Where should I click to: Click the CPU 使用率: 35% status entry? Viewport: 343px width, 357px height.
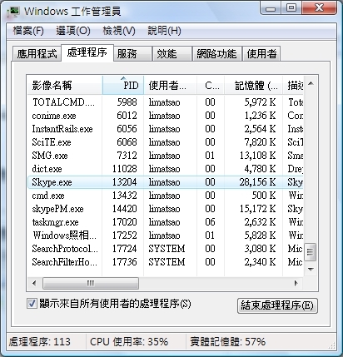click(129, 342)
